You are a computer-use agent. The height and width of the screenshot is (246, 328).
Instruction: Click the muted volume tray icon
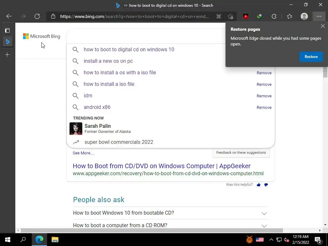click(286, 240)
